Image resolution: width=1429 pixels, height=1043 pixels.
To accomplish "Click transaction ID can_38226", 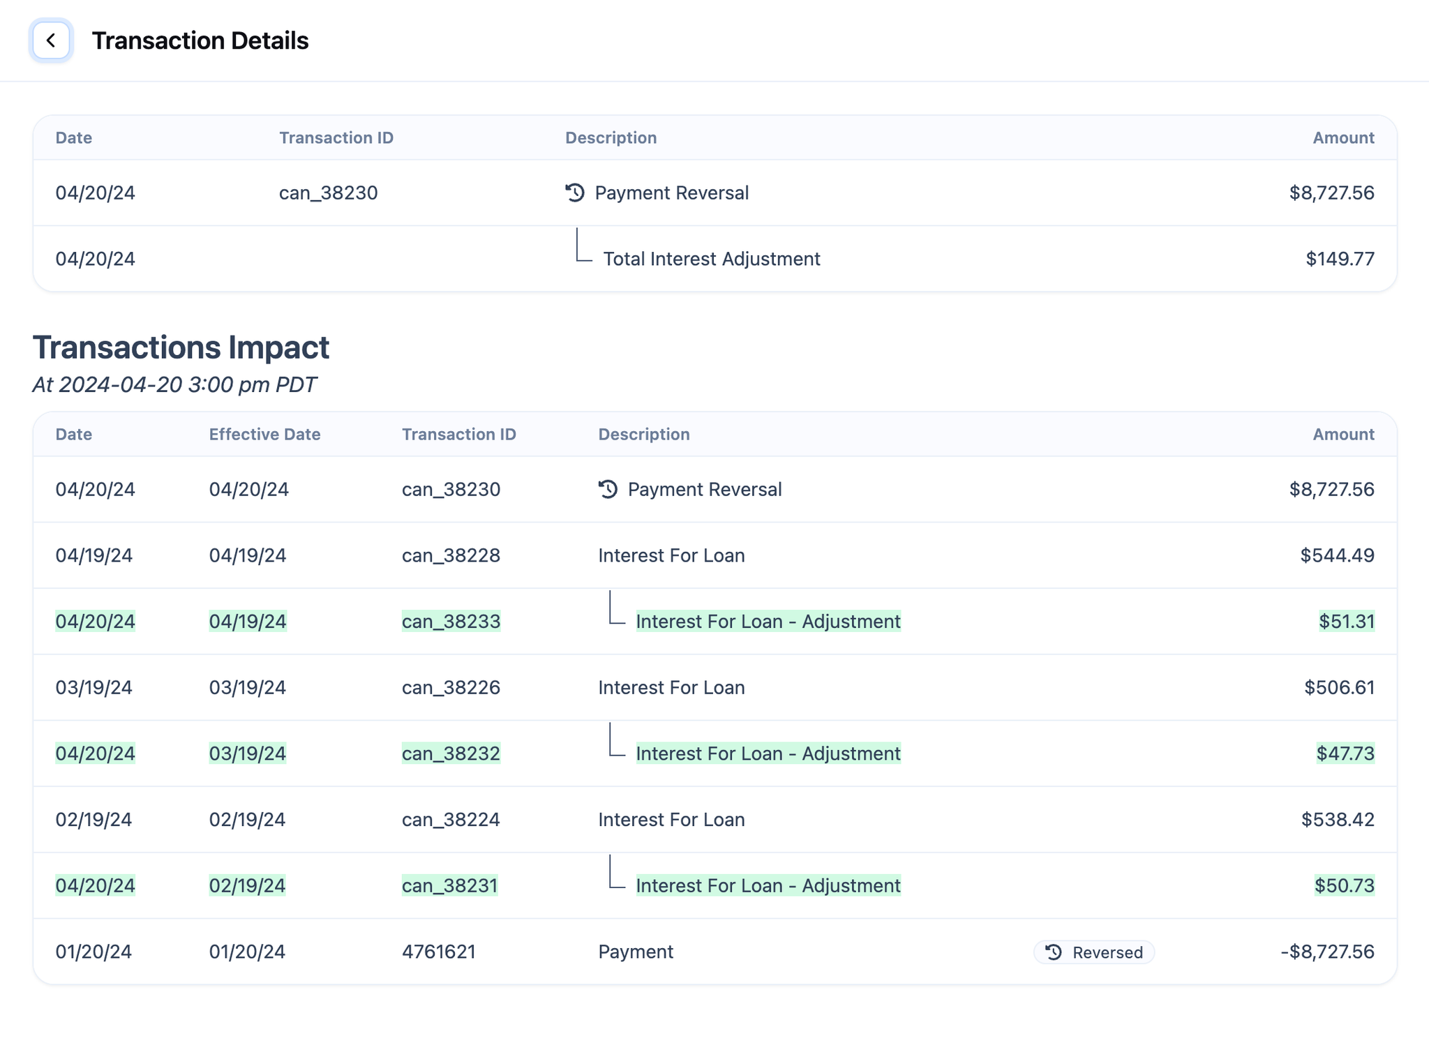I will pyautogui.click(x=451, y=687).
